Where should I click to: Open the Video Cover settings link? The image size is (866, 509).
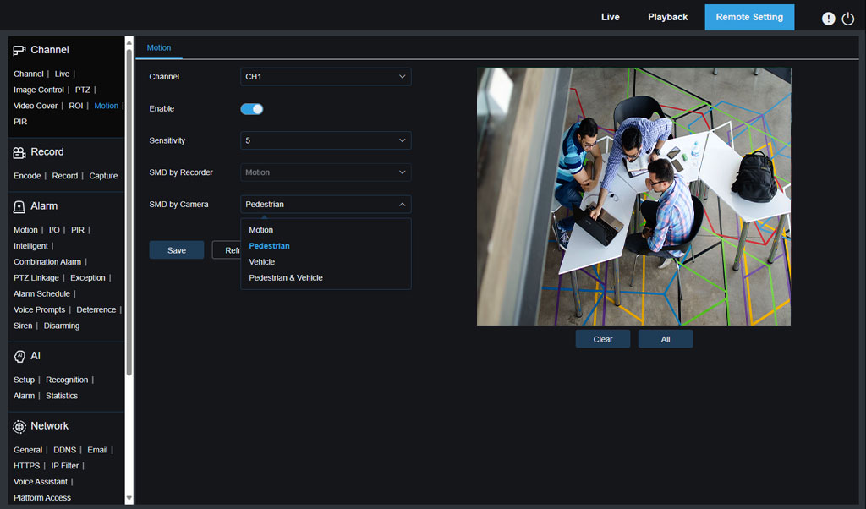[x=36, y=106]
